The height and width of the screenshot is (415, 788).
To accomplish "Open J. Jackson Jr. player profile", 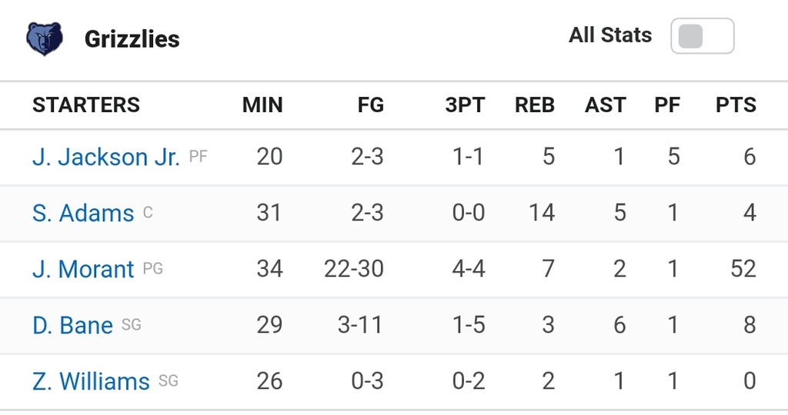I will point(105,157).
